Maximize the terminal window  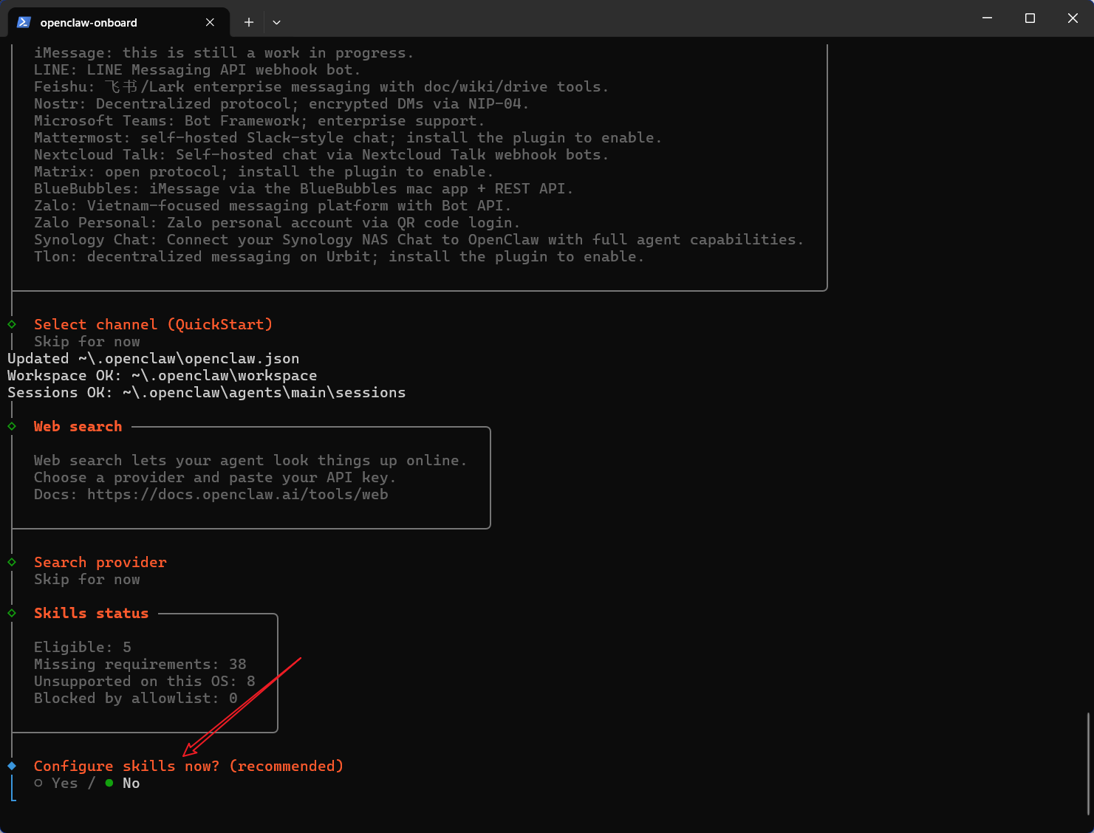coord(1030,18)
